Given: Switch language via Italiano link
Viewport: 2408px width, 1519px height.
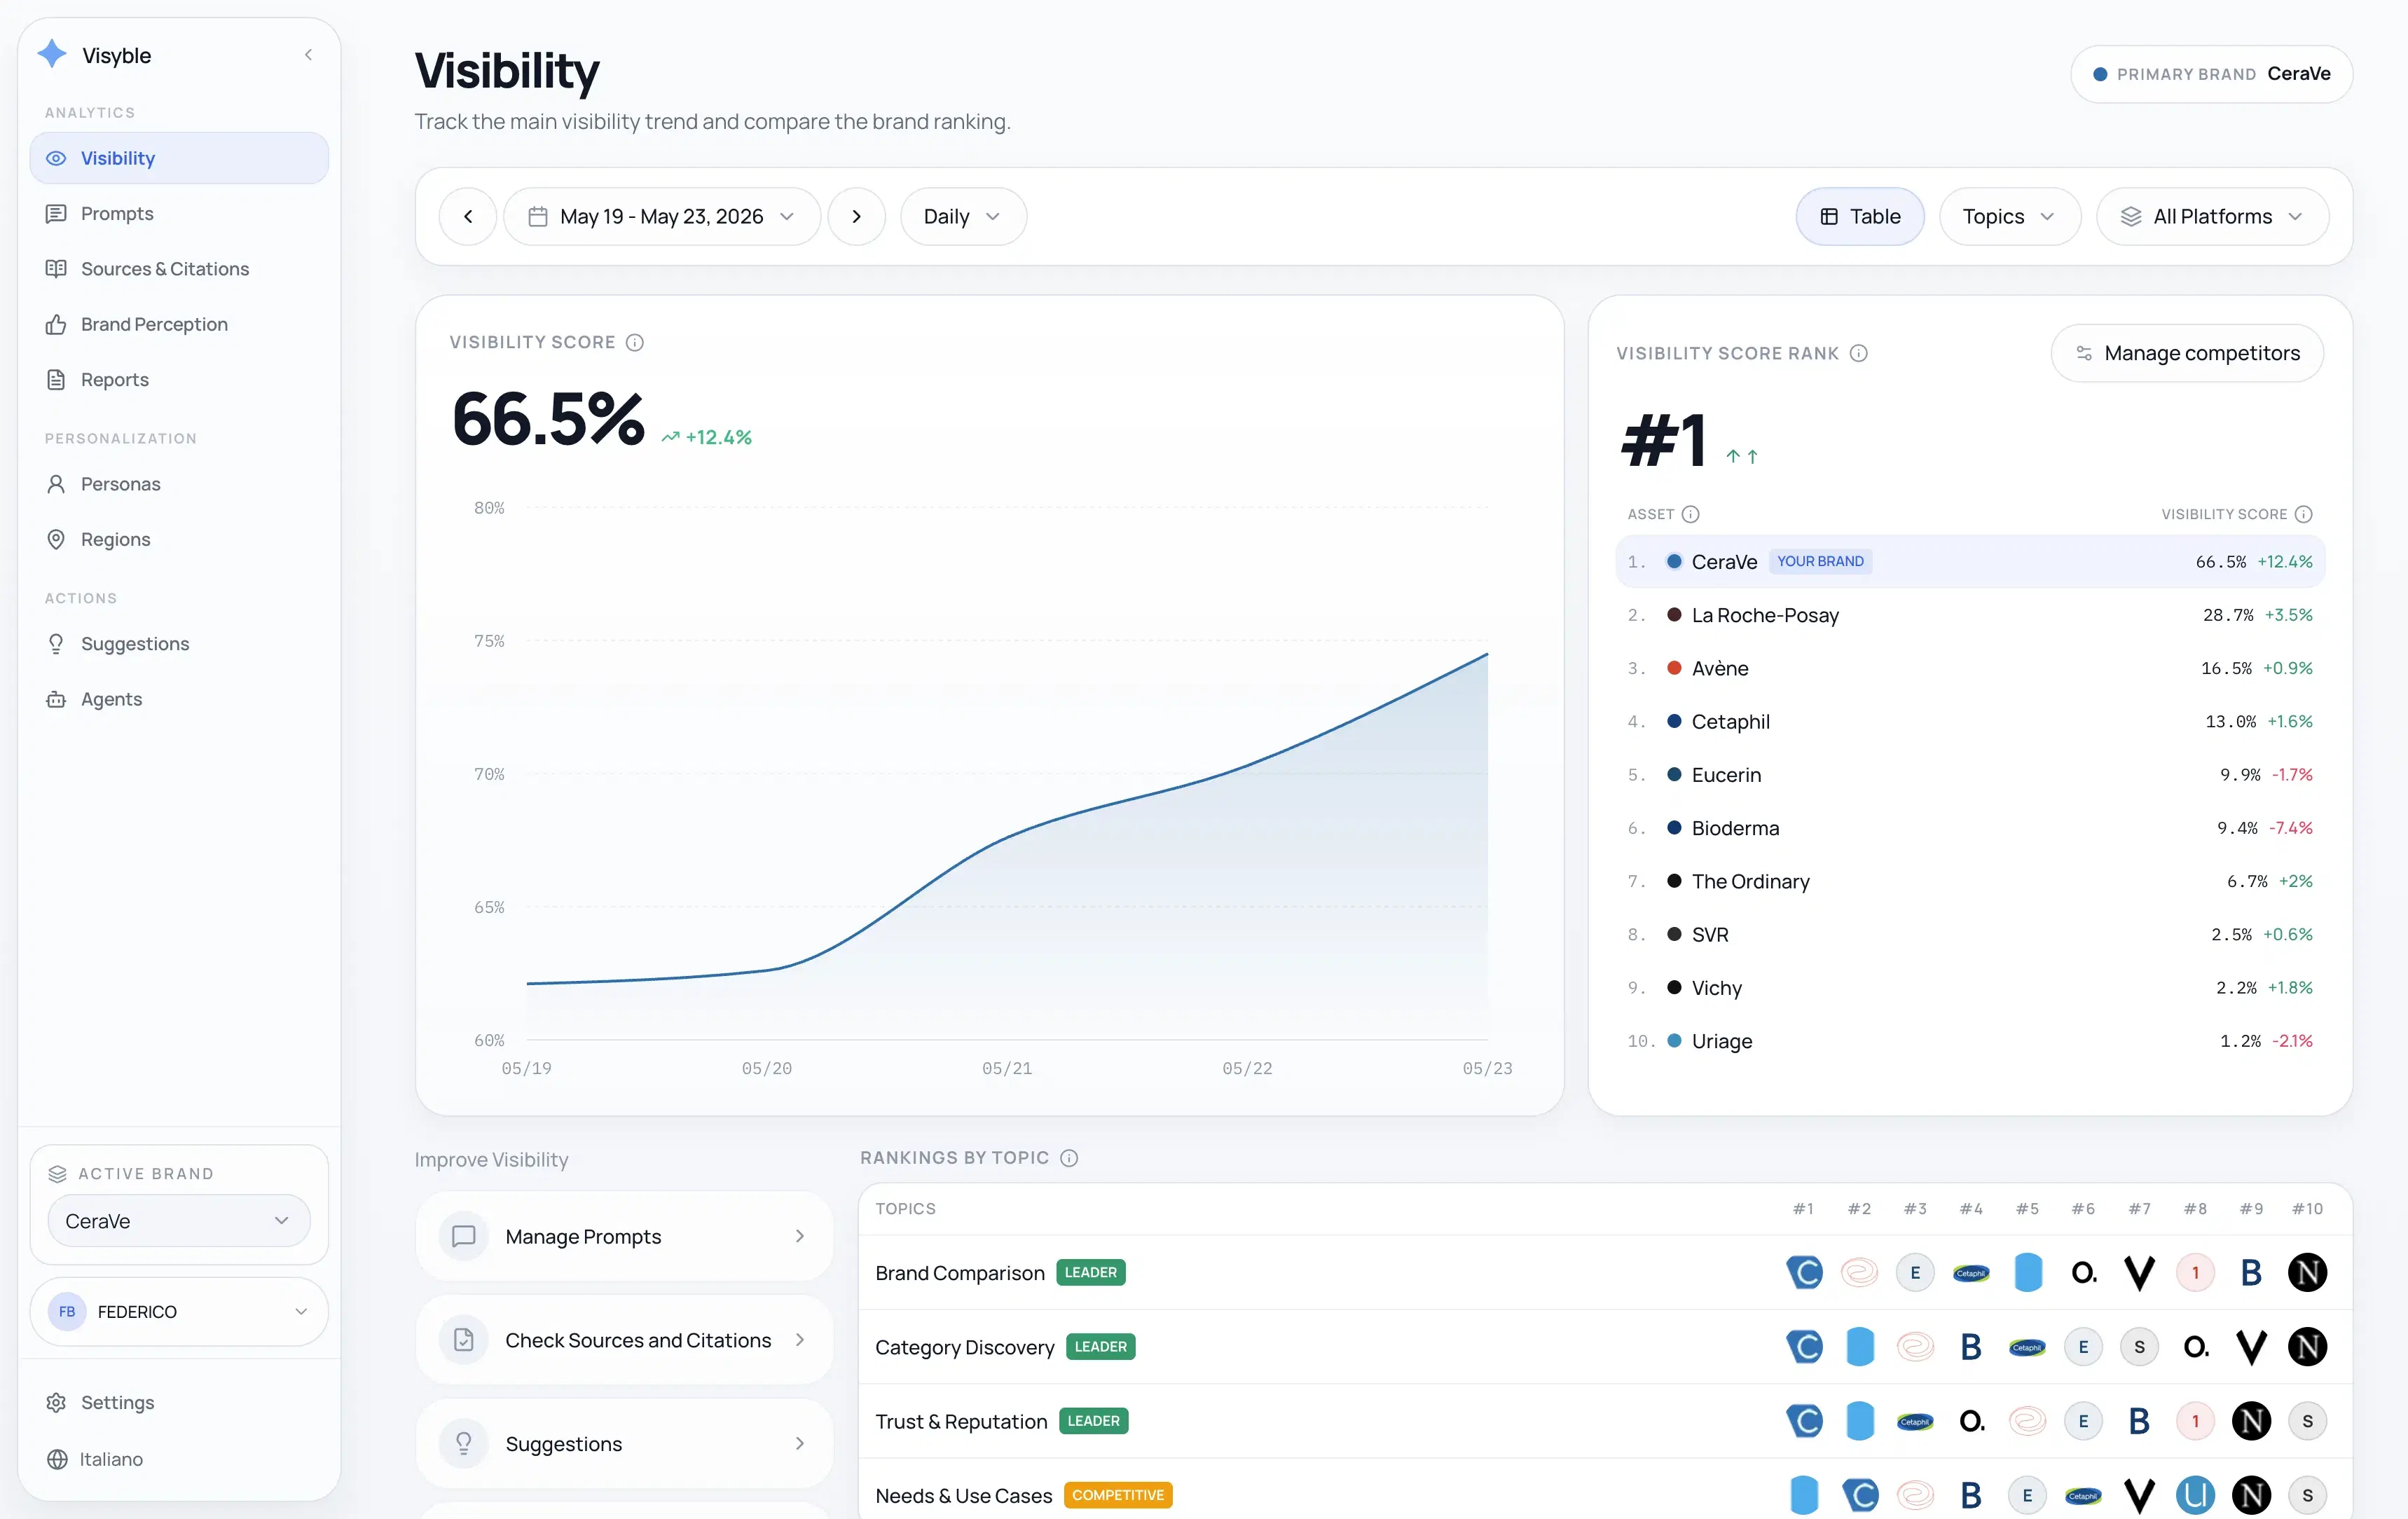Looking at the screenshot, I should click(x=111, y=1459).
